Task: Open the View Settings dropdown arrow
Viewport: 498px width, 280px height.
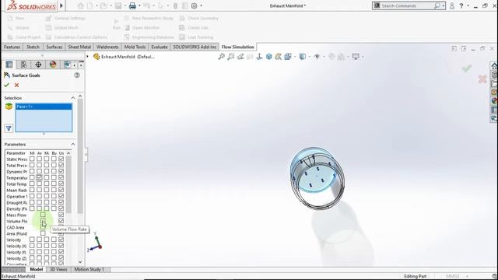Action: coord(363,57)
